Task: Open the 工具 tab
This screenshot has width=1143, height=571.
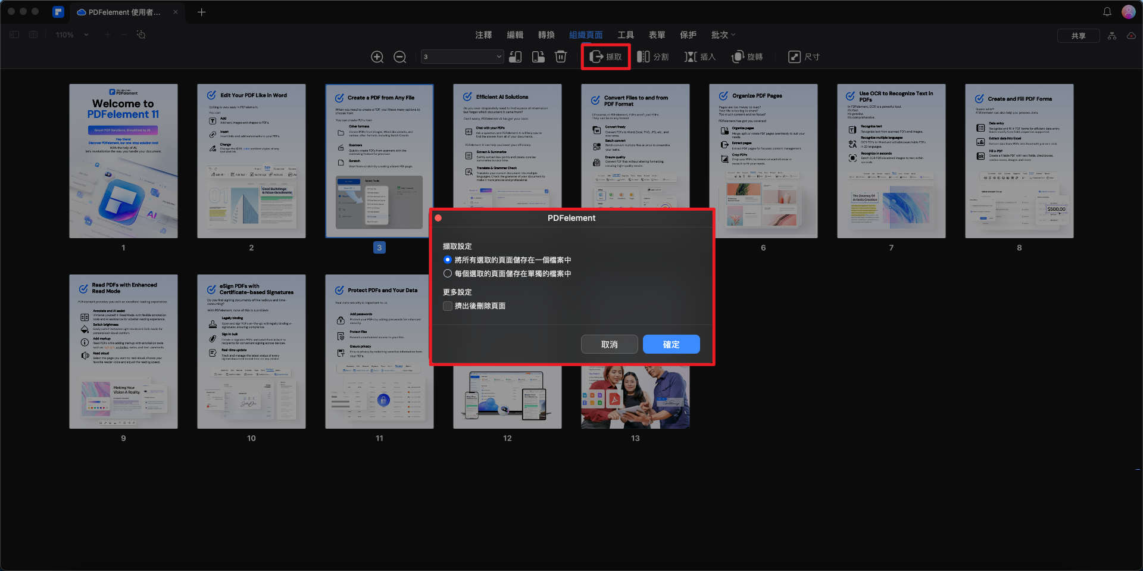Action: 626,35
